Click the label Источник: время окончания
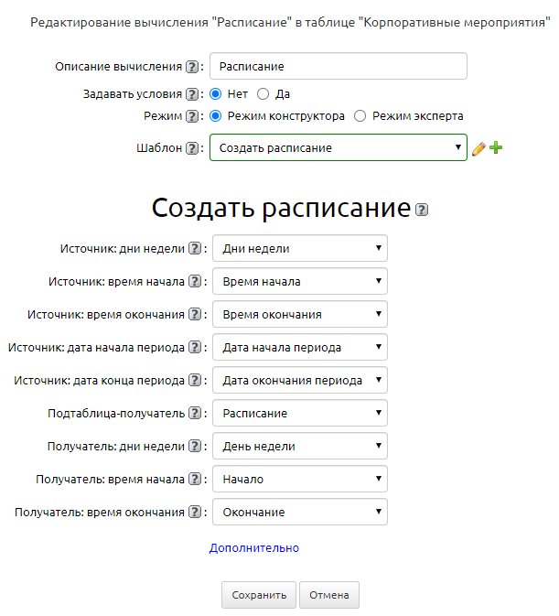This screenshot has height=616, width=559. click(106, 315)
